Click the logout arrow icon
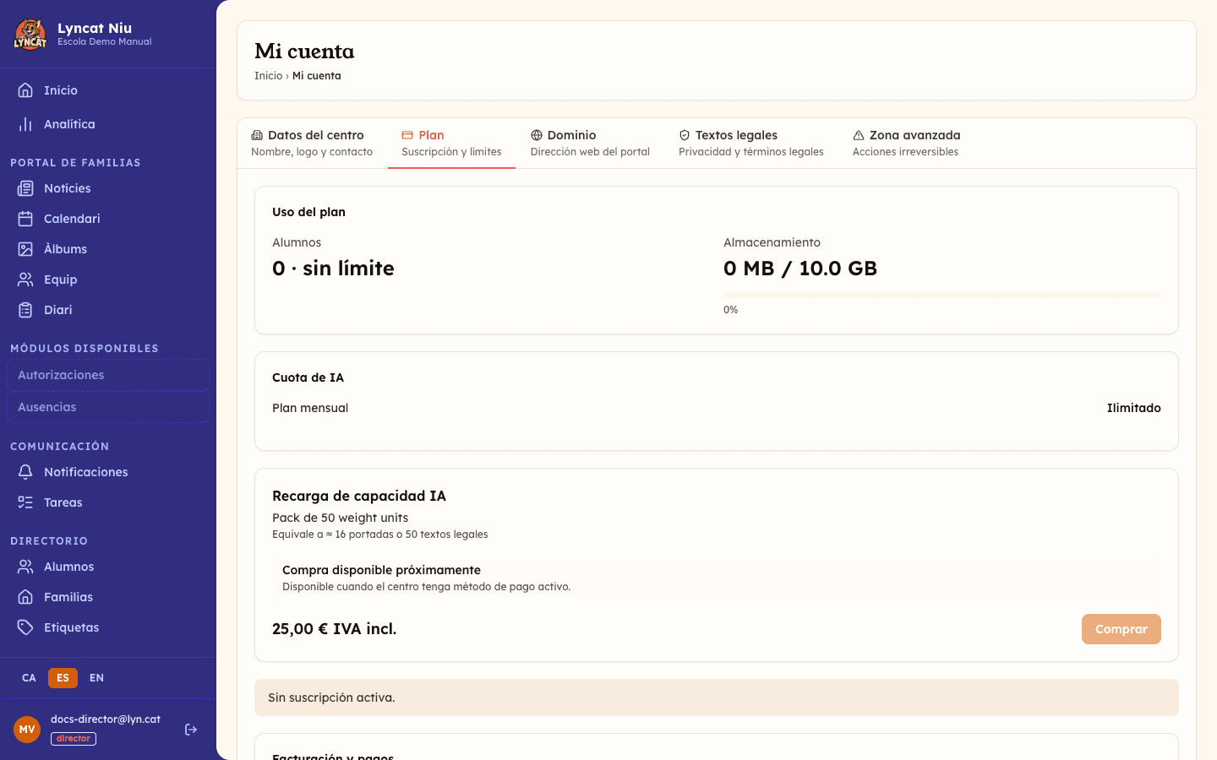The image size is (1217, 760). pyautogui.click(x=191, y=730)
